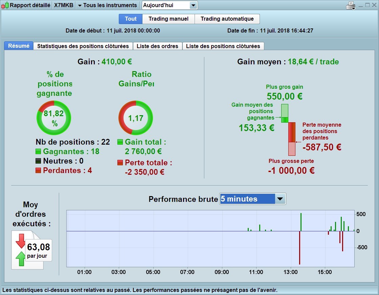The height and width of the screenshot is (295, 379).
Task: Select the Tout filter button
Action: [x=131, y=19]
